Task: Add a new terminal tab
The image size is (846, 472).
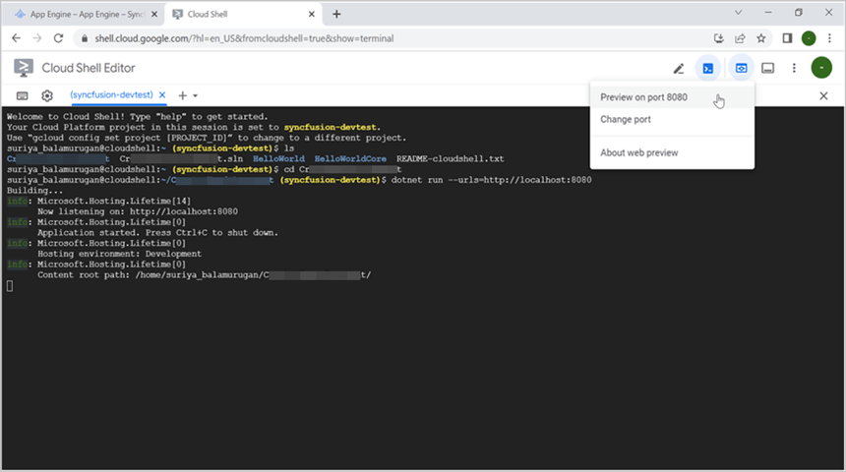Action: tap(182, 95)
